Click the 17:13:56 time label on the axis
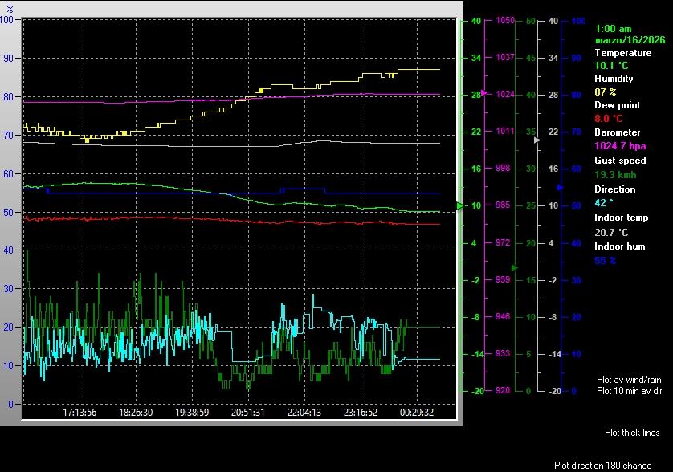The width and height of the screenshot is (673, 472). coord(80,412)
